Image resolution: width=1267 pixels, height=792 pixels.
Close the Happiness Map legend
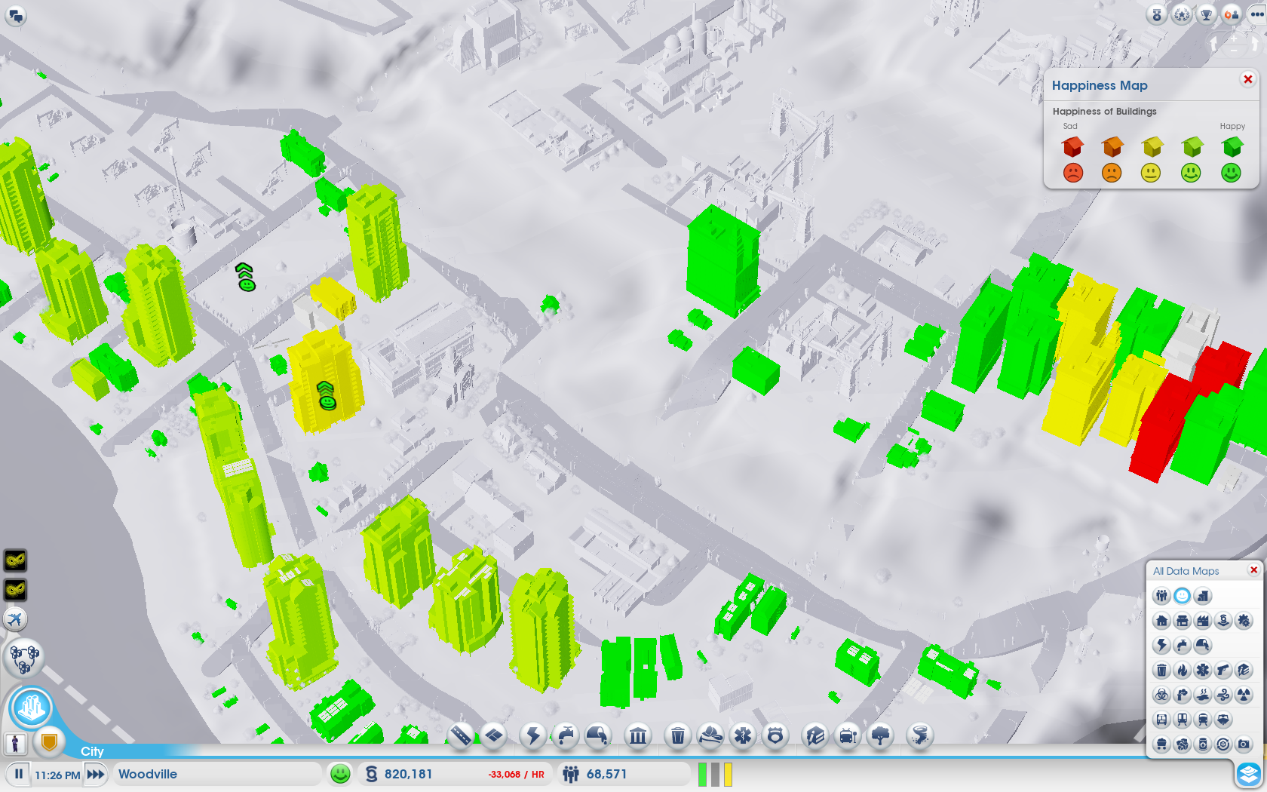(x=1247, y=79)
